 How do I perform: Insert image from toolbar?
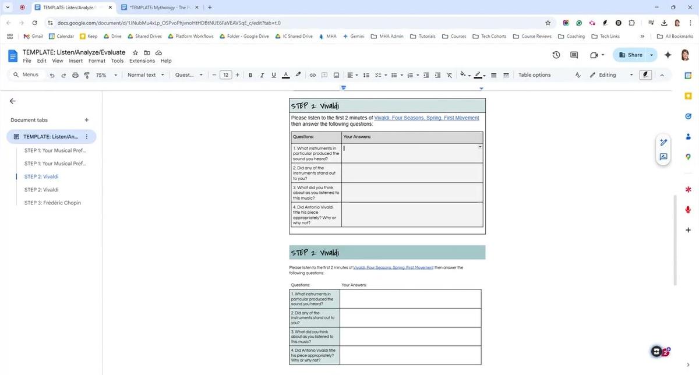[336, 75]
